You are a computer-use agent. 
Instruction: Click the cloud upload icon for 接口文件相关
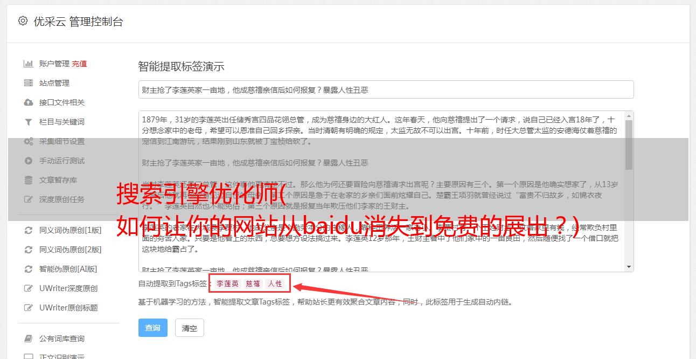29,102
